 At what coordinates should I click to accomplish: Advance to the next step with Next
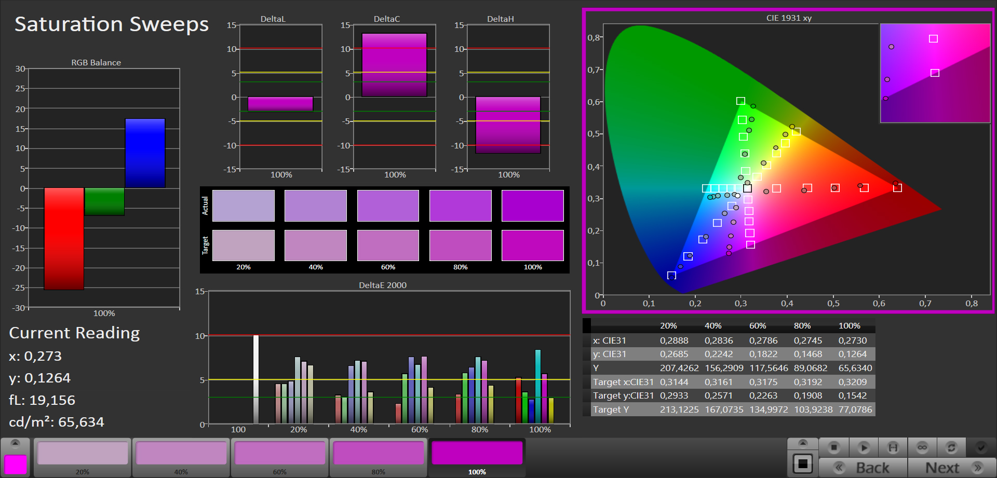[x=952, y=468]
